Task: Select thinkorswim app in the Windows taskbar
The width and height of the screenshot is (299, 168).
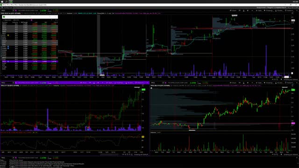Action: [x=11, y=1]
